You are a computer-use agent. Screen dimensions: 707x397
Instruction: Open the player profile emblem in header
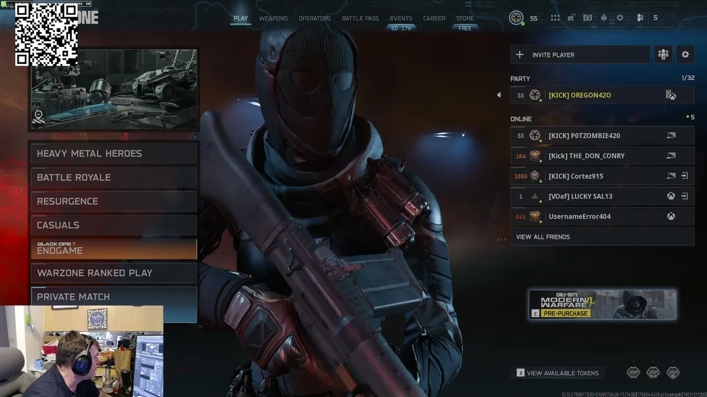pos(516,18)
